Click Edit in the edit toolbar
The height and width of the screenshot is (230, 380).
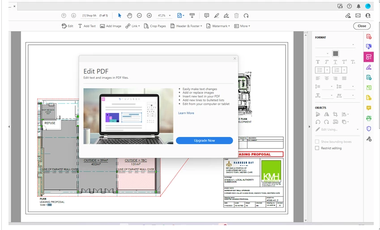(x=68, y=26)
